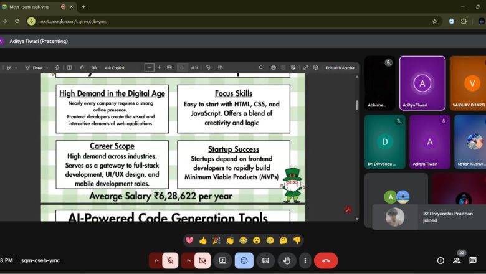This screenshot has width=486, height=274.
Task: Raise your hand
Action: pyautogui.click(x=287, y=260)
